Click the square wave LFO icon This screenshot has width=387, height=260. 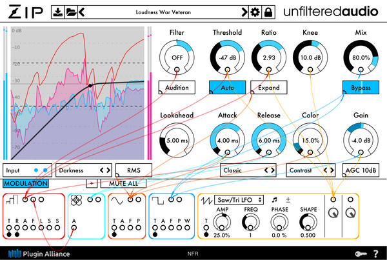click(157, 200)
